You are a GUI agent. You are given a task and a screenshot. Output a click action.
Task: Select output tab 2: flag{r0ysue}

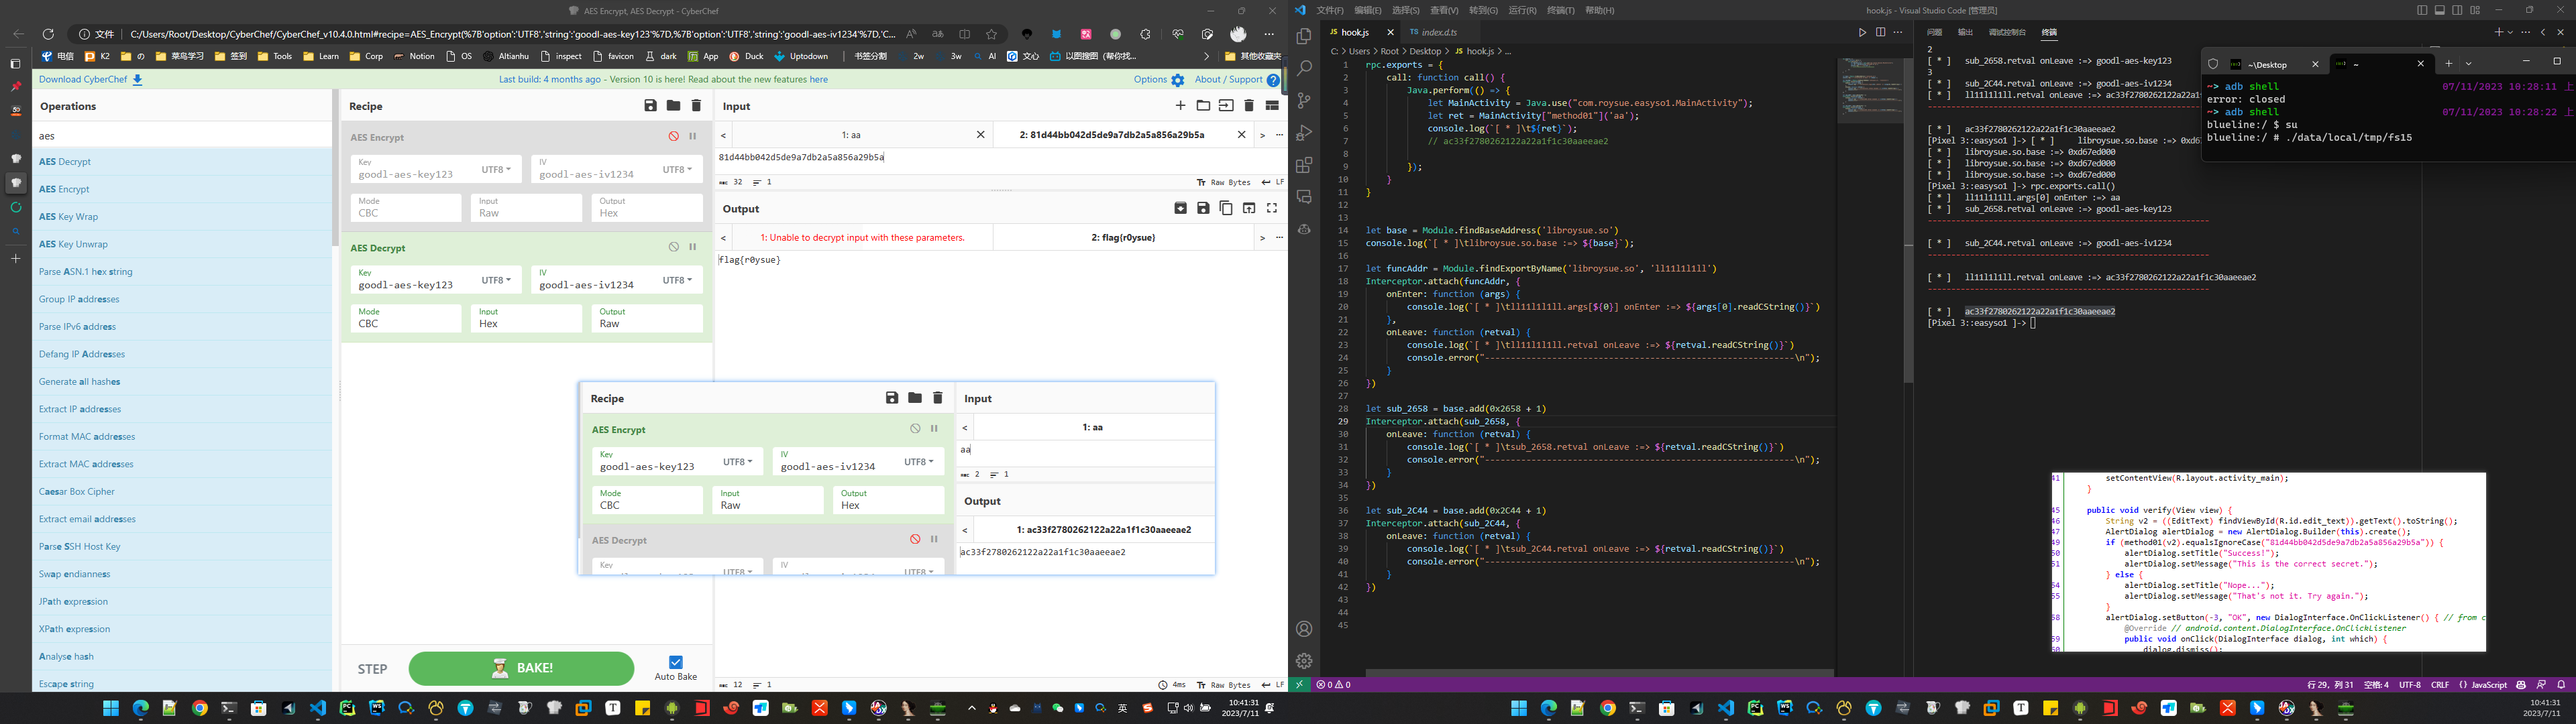click(x=1123, y=238)
